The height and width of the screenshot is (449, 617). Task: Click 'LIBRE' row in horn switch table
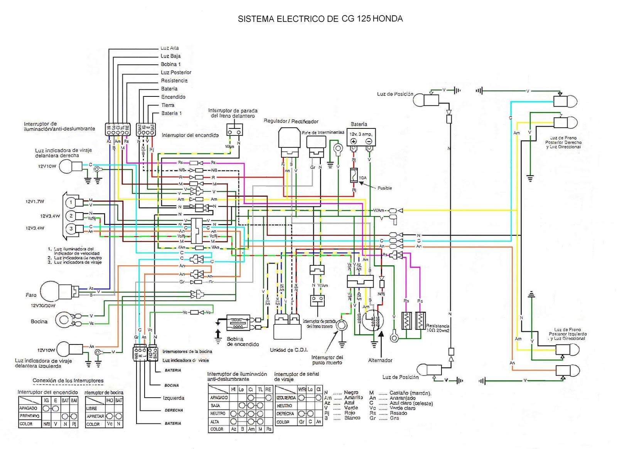[104, 408]
